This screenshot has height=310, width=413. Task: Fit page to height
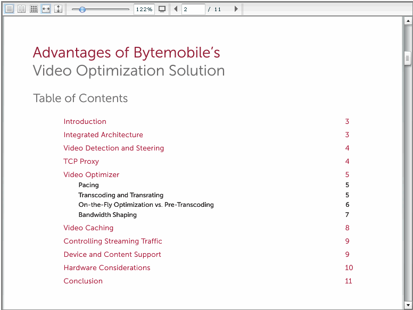click(x=58, y=9)
